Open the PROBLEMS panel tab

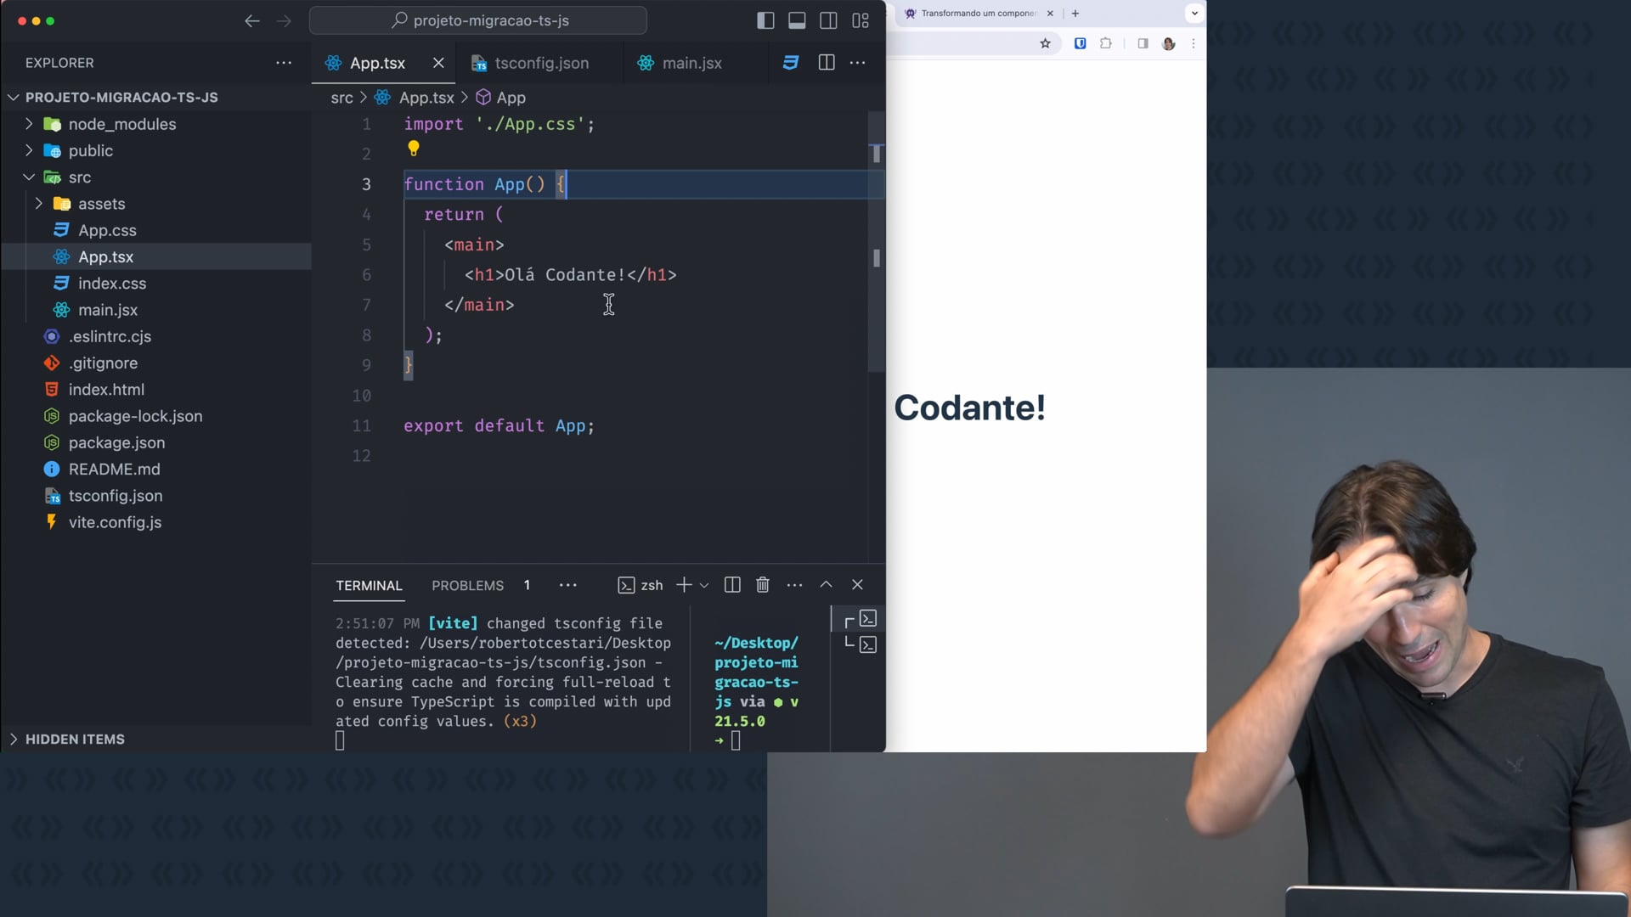point(467,586)
